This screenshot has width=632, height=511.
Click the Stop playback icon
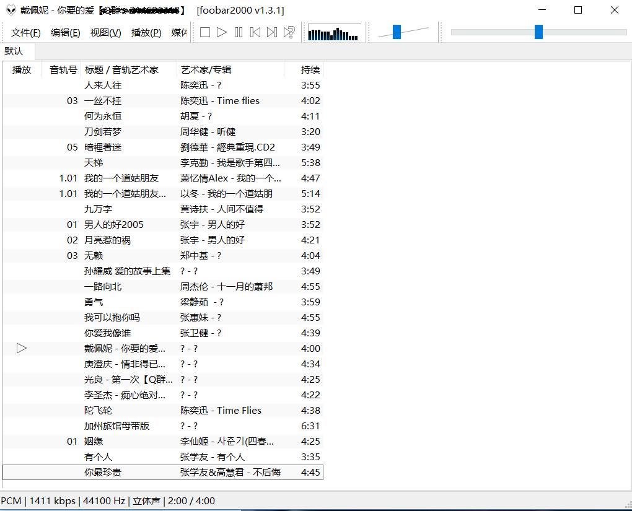point(204,32)
